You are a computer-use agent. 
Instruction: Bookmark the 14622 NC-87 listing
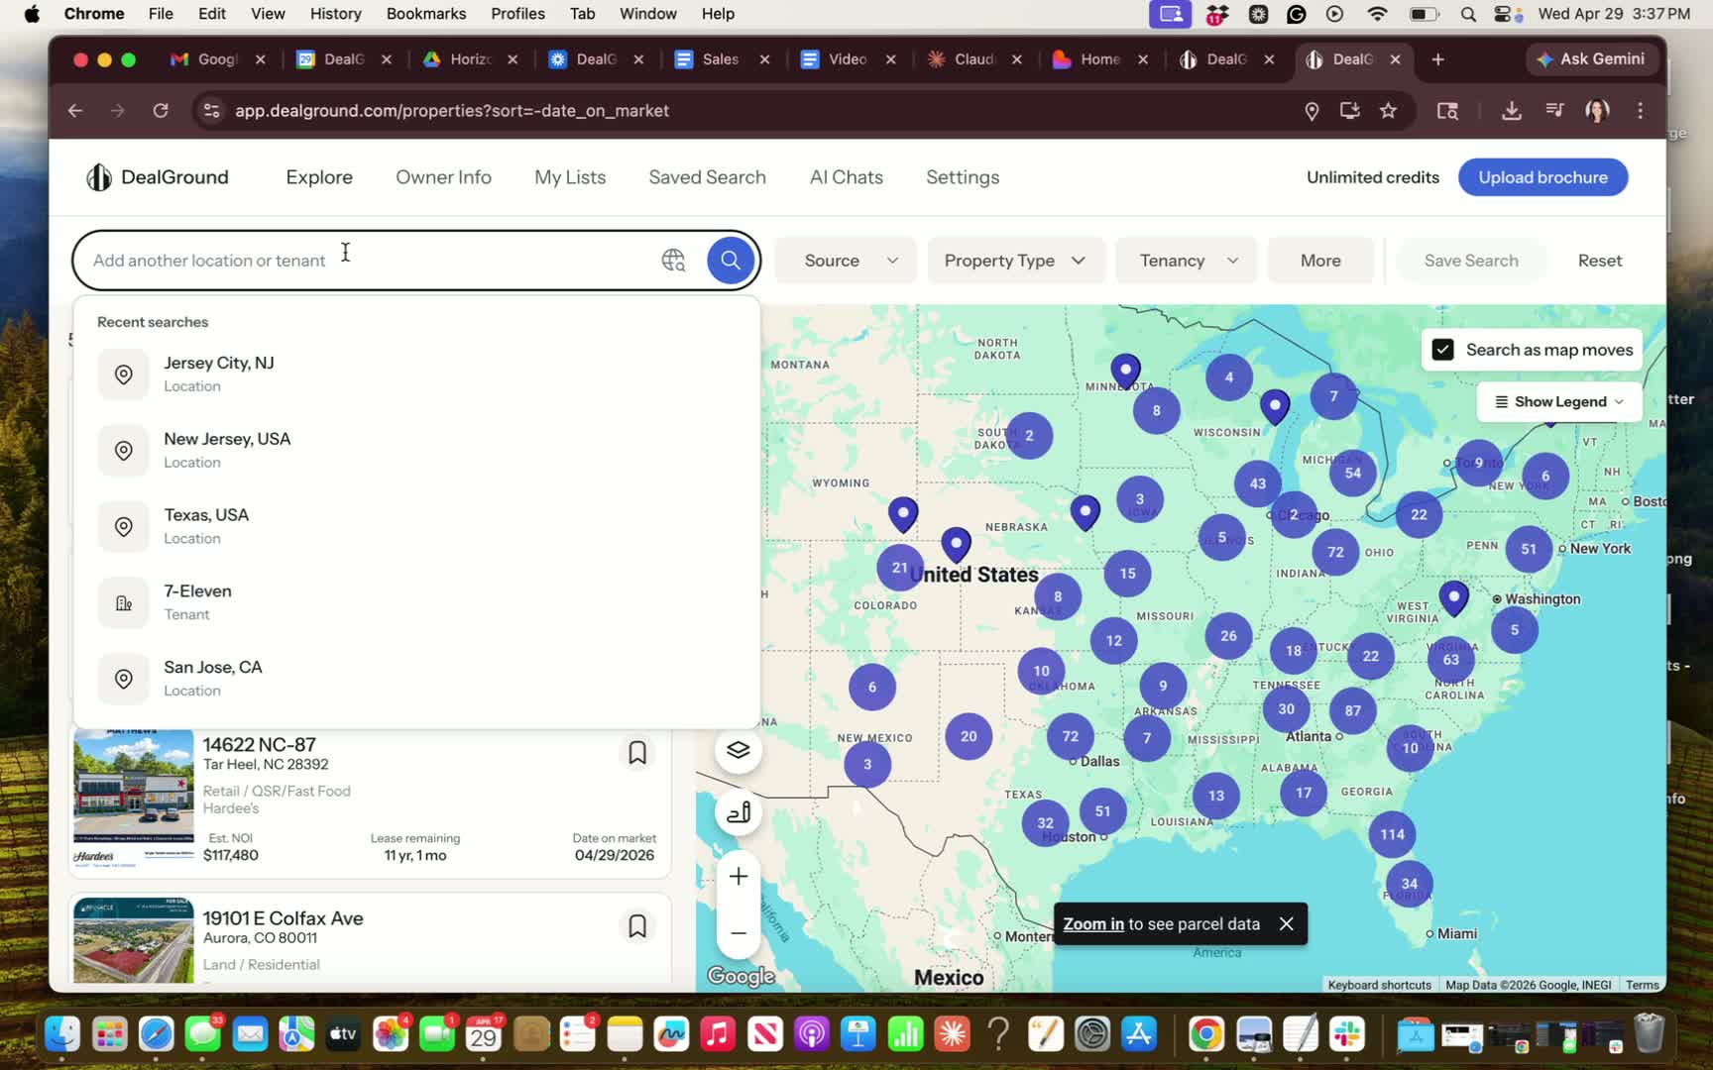coord(637,753)
